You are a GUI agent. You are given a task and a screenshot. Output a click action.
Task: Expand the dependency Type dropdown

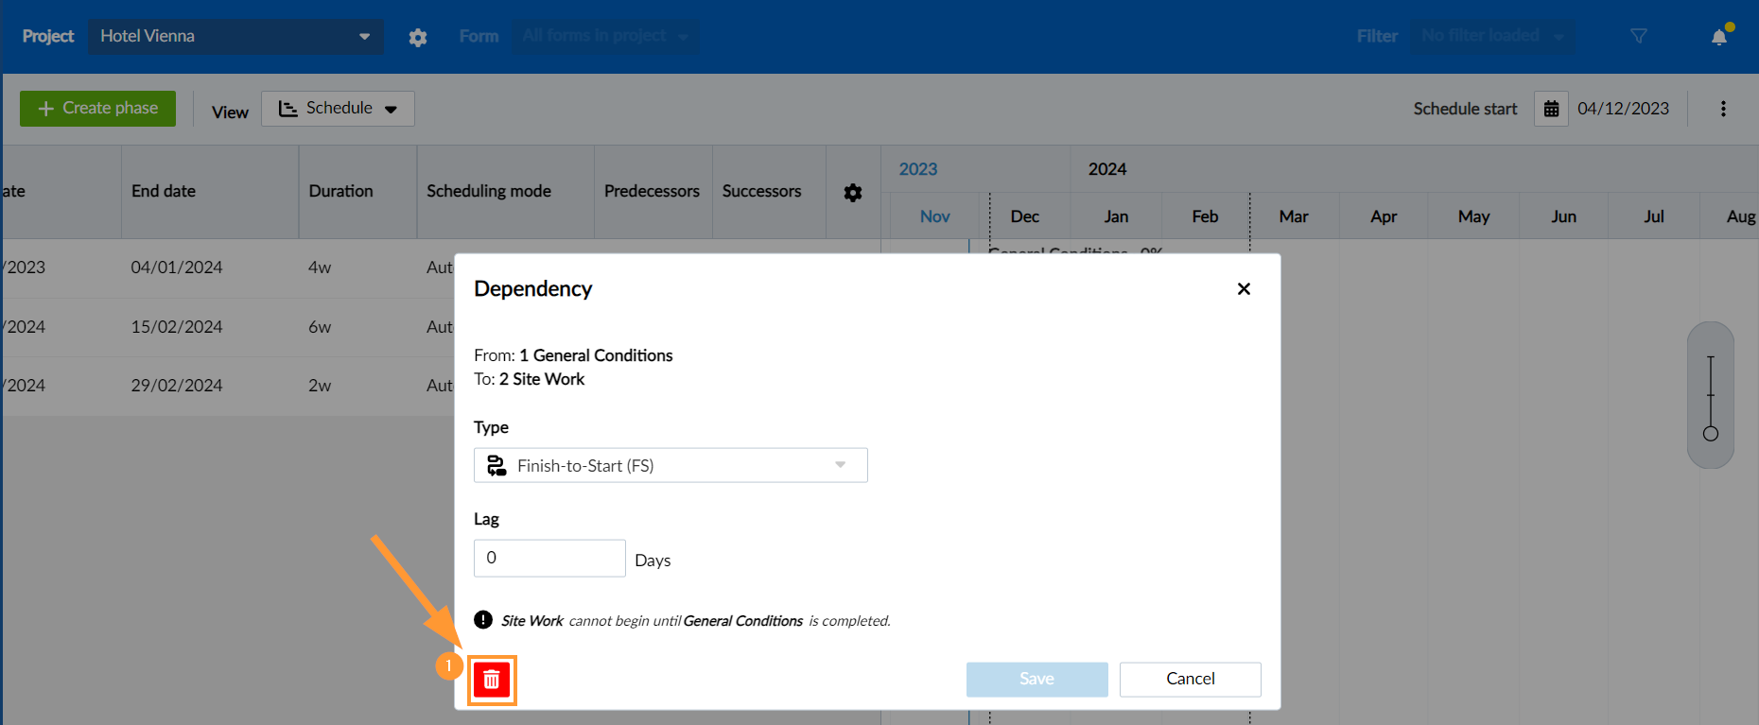(x=670, y=465)
